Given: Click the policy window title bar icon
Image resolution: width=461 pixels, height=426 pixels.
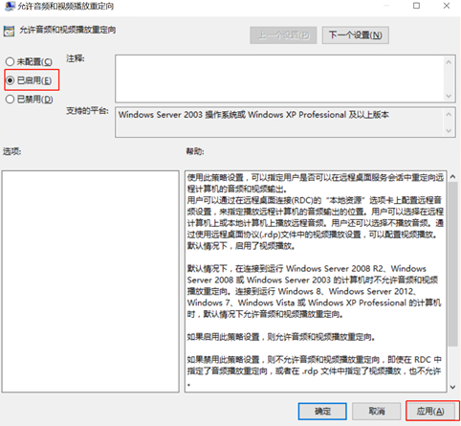Looking at the screenshot, I should point(10,6).
